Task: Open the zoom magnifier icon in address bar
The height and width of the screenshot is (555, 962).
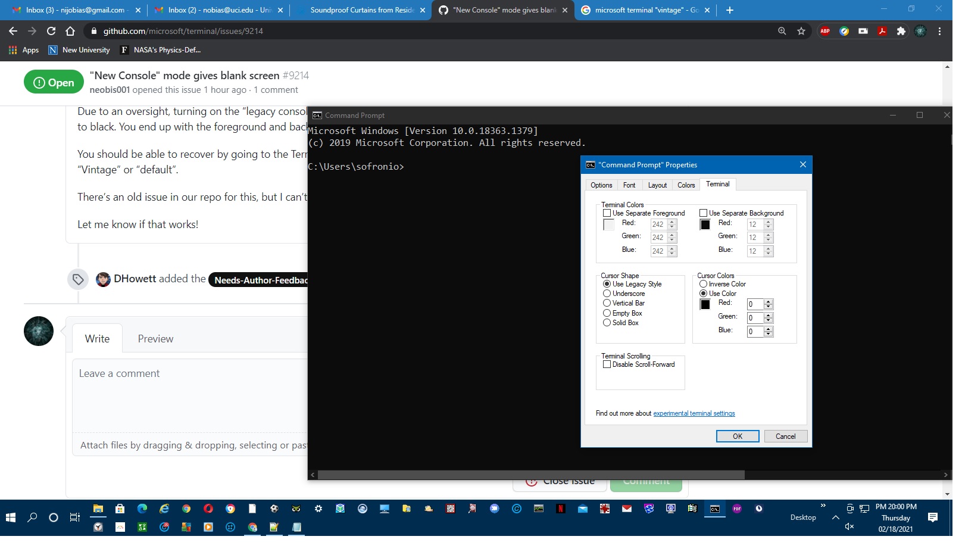Action: pyautogui.click(x=782, y=31)
